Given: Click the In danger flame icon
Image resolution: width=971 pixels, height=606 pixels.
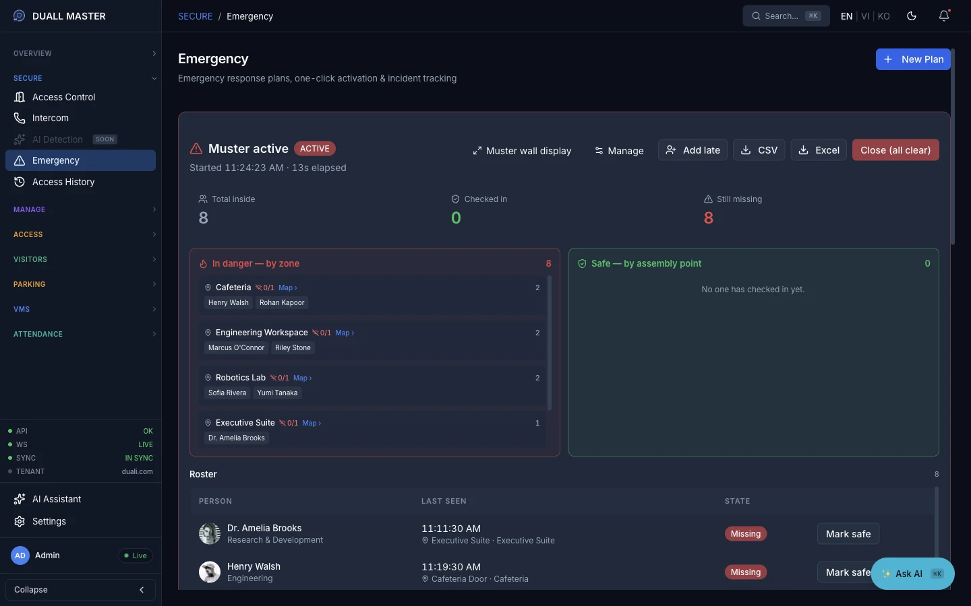Looking at the screenshot, I should 203,264.
